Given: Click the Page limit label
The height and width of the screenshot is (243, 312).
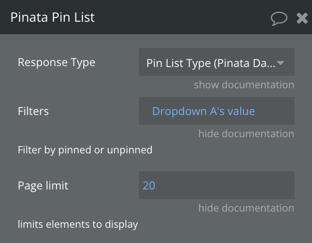Looking at the screenshot, I should pyautogui.click(x=43, y=186).
